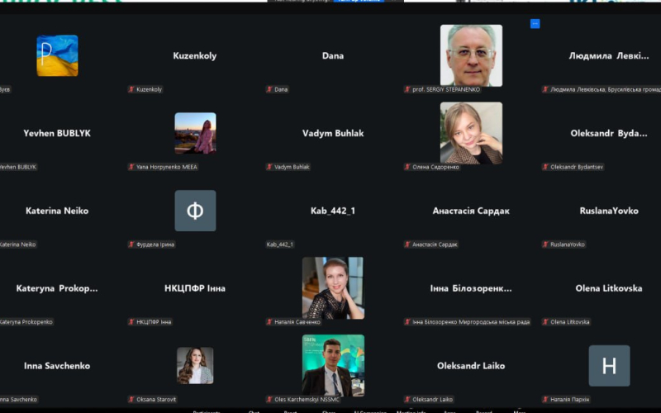Click 'Наталія Пархін' name label text
Viewport: 661px width, 413px height.
(x=569, y=400)
